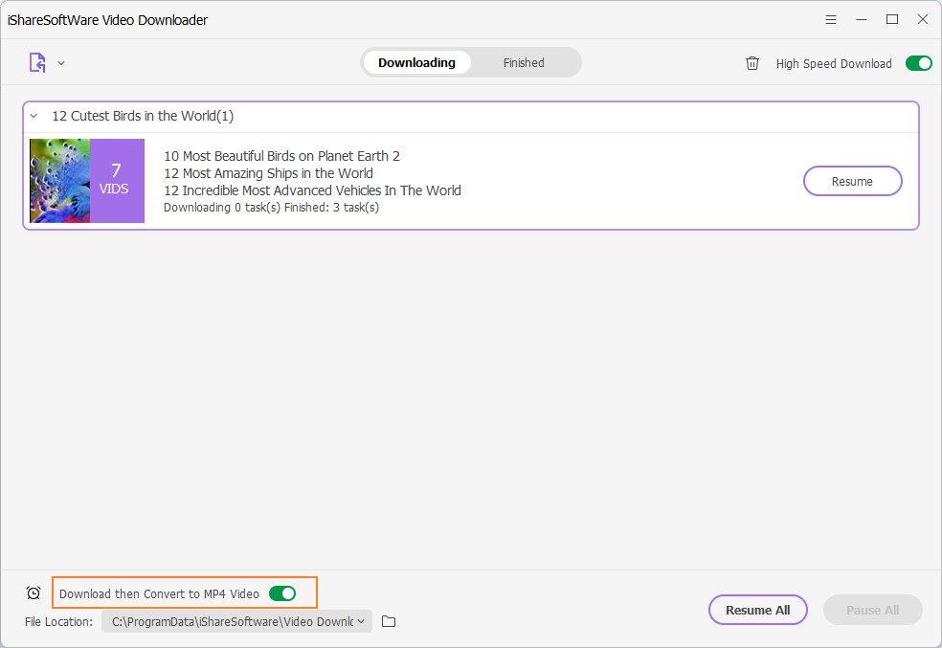Click '12 Most Amazing Ships in the World'
This screenshot has width=942, height=648.
(269, 173)
